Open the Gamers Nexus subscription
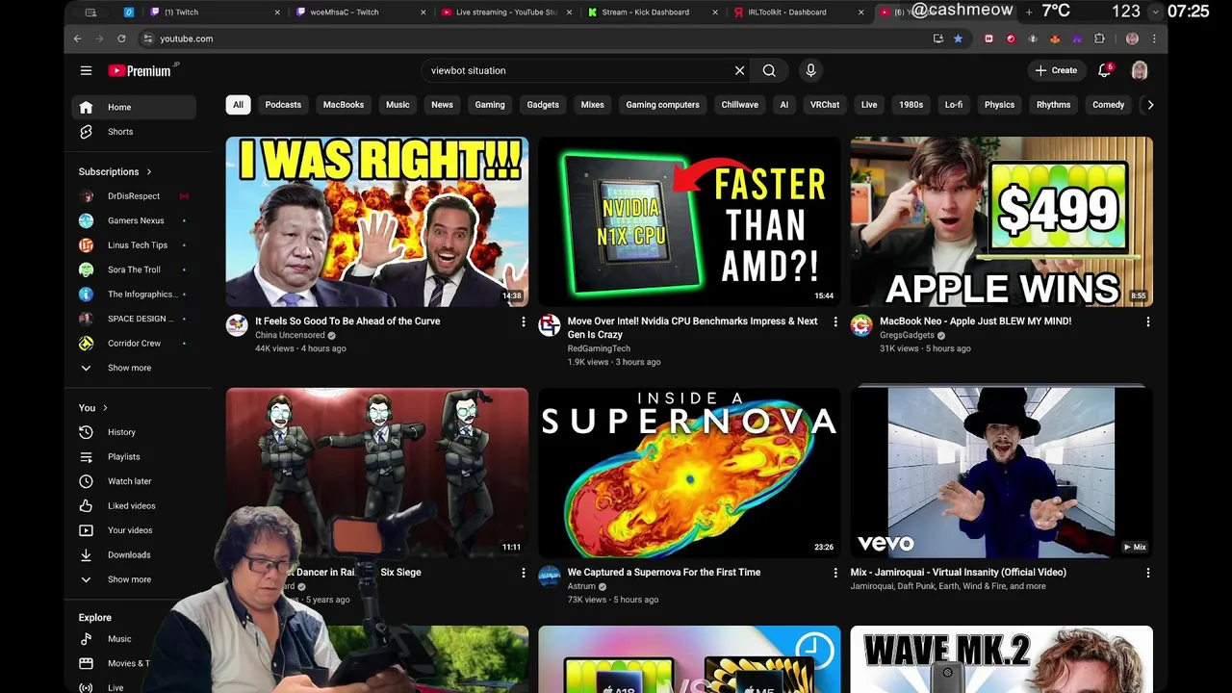This screenshot has height=693, width=1232. click(x=134, y=220)
